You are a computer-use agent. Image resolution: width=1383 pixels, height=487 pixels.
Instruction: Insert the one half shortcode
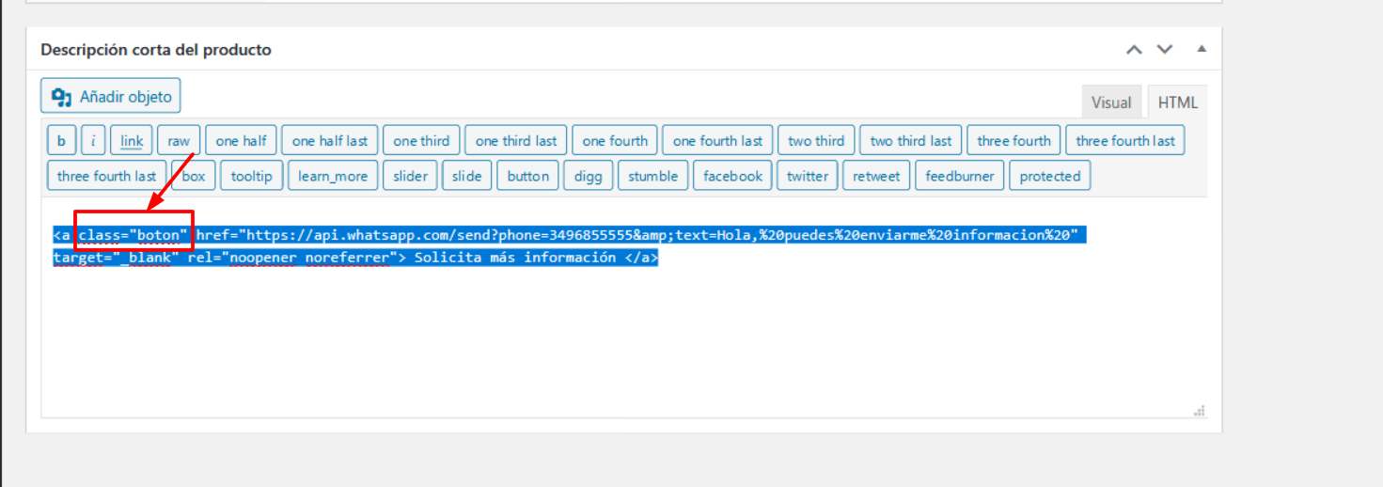241,141
